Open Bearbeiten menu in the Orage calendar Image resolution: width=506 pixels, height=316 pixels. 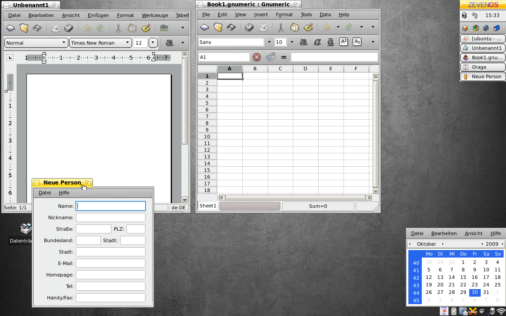[444, 233]
